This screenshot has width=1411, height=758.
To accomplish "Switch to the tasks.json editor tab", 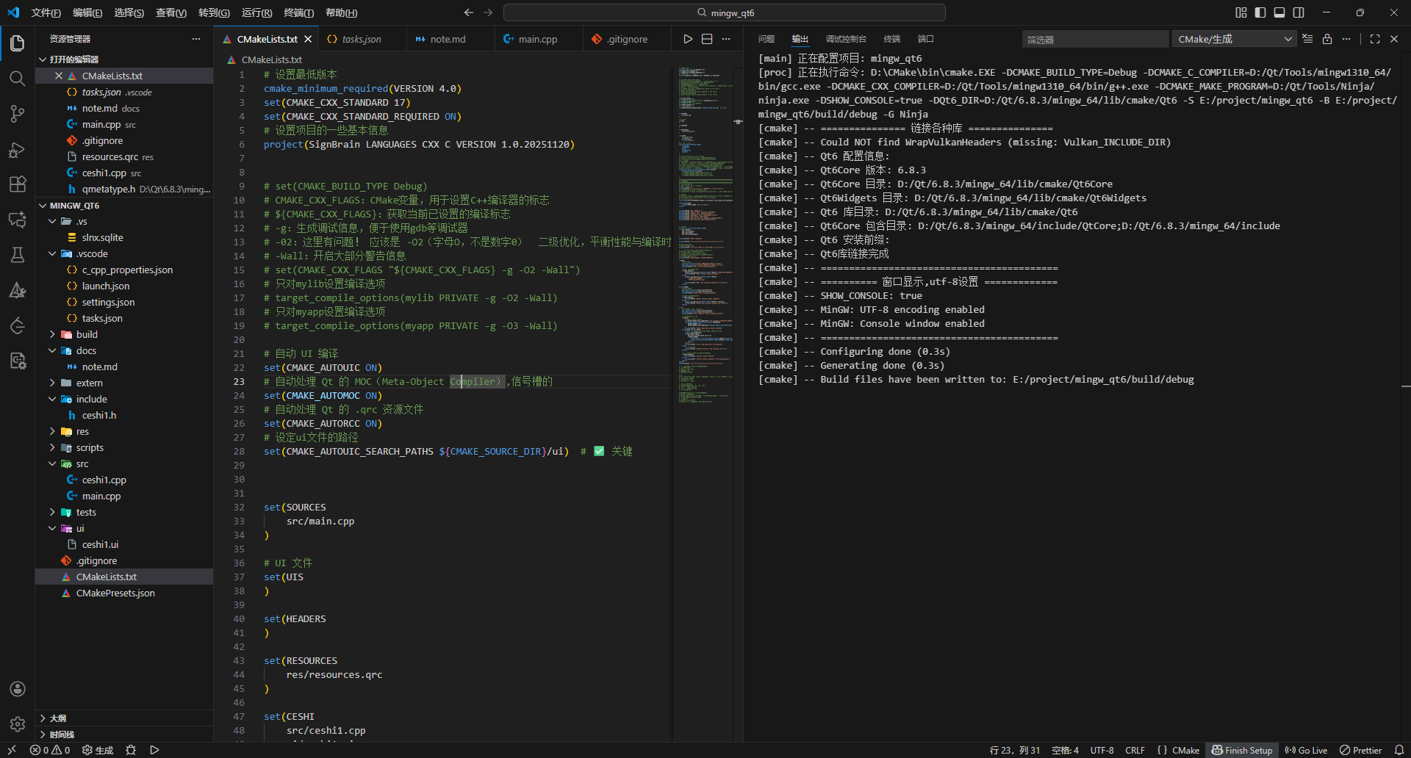I will click(362, 39).
